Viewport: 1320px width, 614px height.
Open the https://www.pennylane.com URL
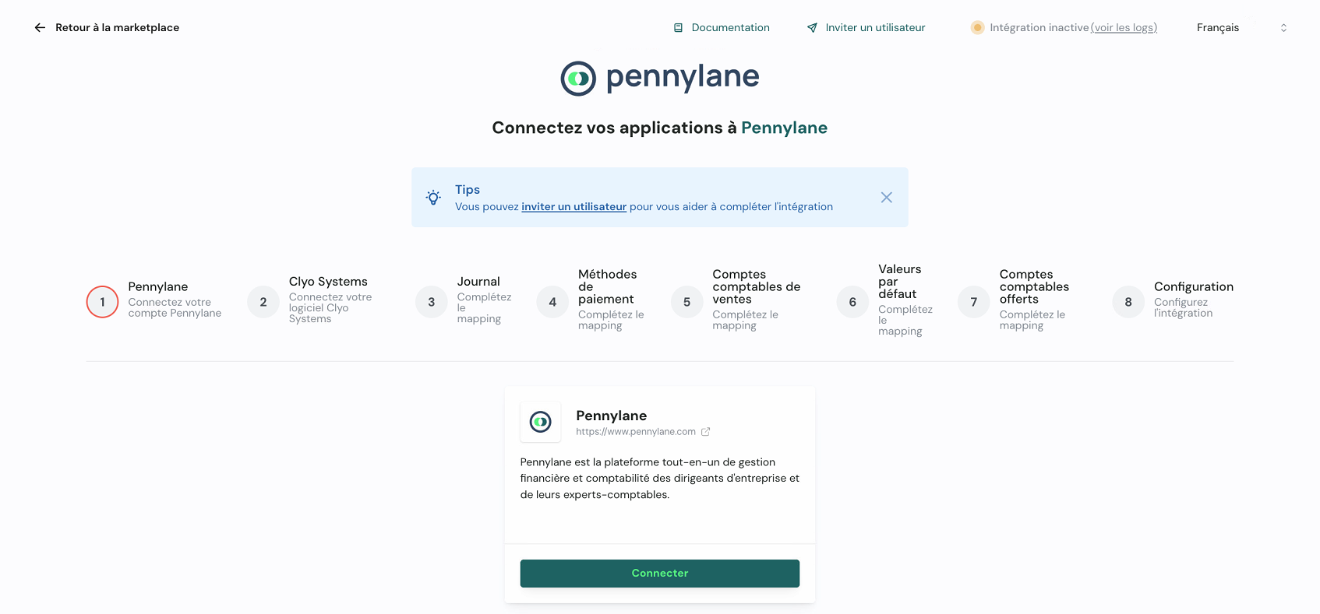[x=635, y=432]
